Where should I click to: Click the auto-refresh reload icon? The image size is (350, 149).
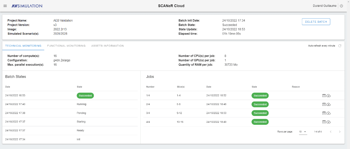pyautogui.click(x=340, y=46)
